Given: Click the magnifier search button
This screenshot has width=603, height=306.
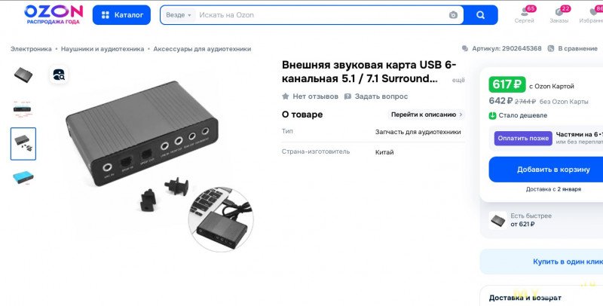Looking at the screenshot, I should pos(480,15).
